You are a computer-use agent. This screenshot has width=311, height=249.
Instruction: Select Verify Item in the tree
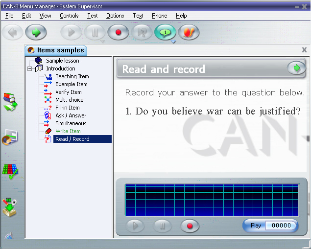click(69, 92)
